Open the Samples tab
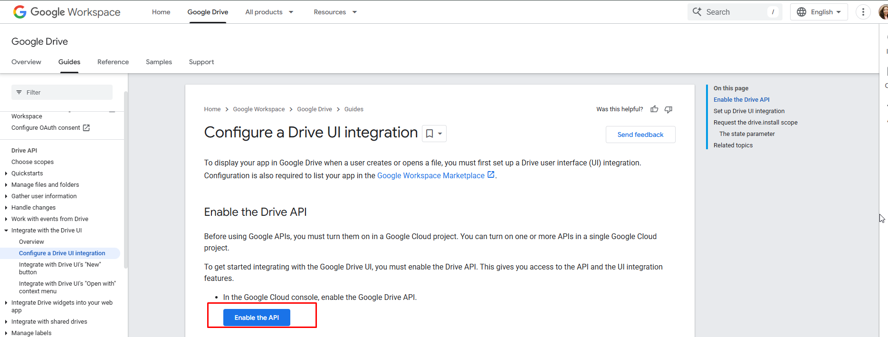888x337 pixels. point(159,62)
